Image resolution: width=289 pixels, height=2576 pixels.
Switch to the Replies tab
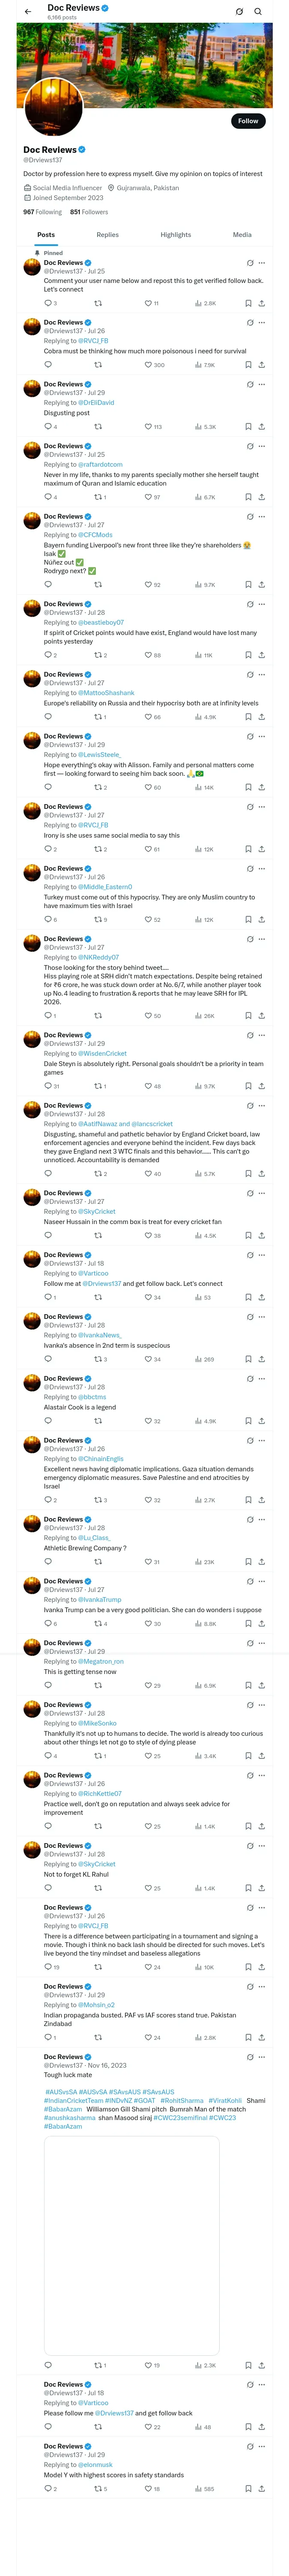coord(107,235)
